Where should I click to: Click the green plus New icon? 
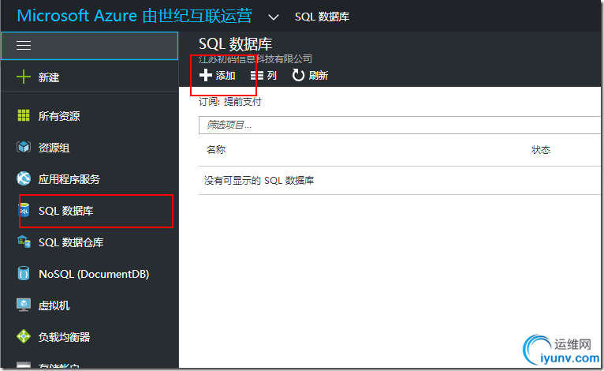coord(24,77)
